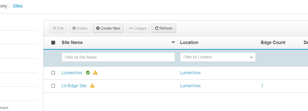
Task: Click the Filter by Site Name field
Action: click(x=118, y=57)
